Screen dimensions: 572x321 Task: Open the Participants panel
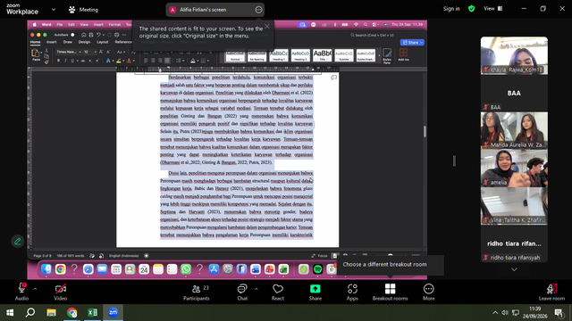tap(197, 292)
